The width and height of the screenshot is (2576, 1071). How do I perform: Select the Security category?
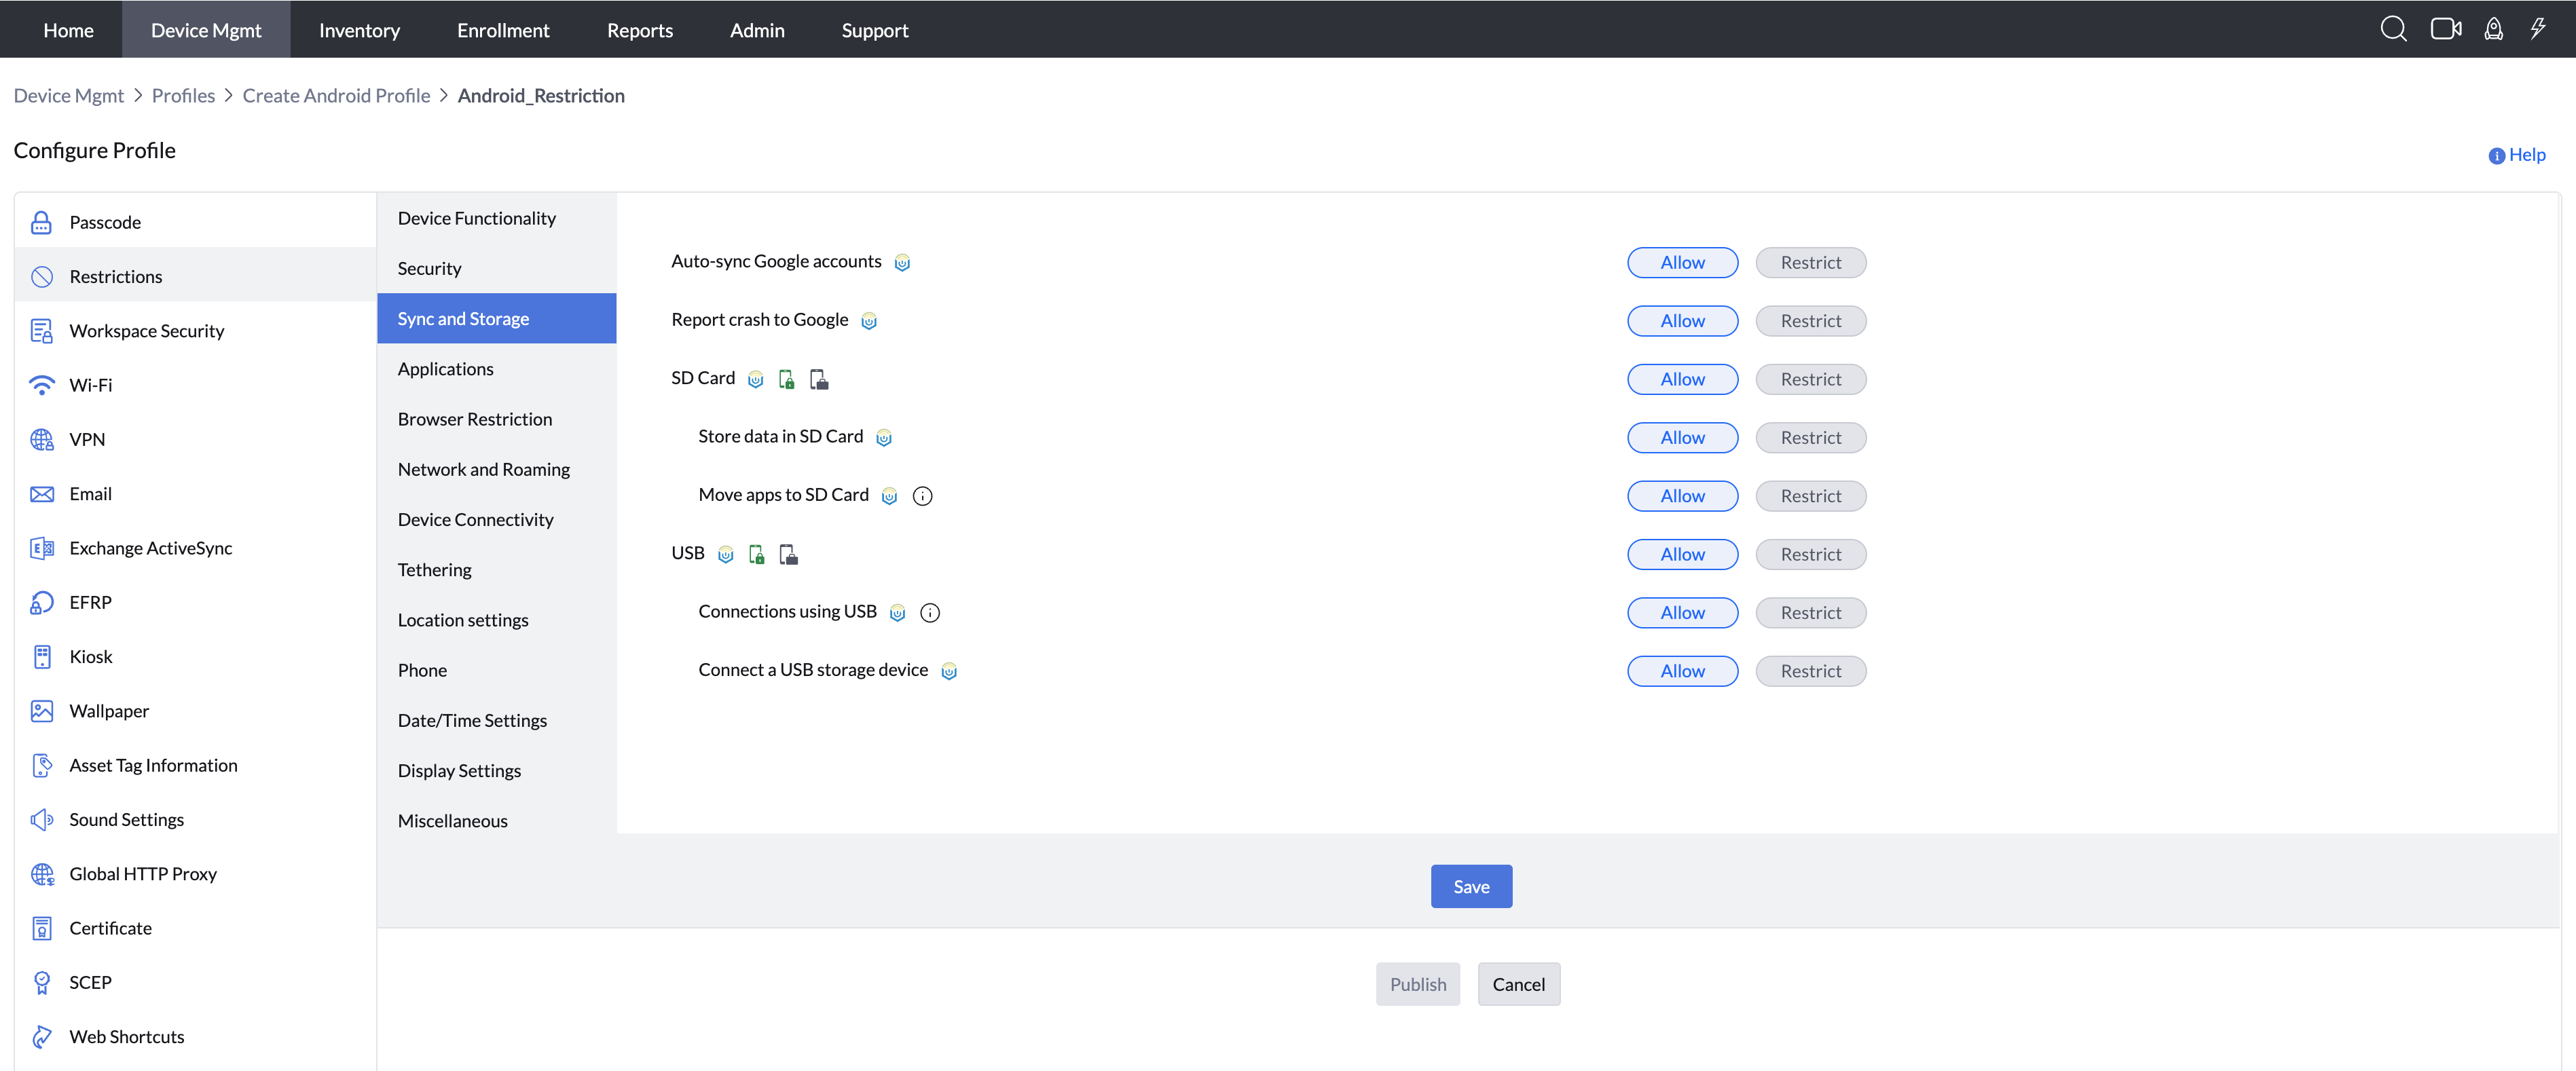(429, 267)
